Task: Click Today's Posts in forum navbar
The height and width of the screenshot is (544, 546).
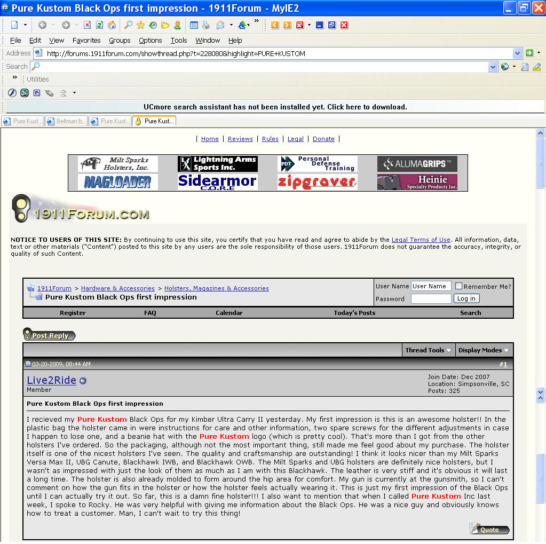Action: pos(354,313)
